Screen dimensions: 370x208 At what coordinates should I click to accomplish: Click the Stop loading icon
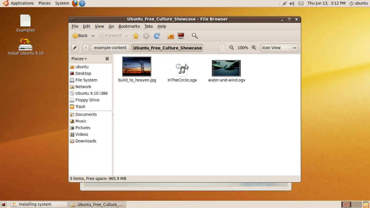(146, 36)
